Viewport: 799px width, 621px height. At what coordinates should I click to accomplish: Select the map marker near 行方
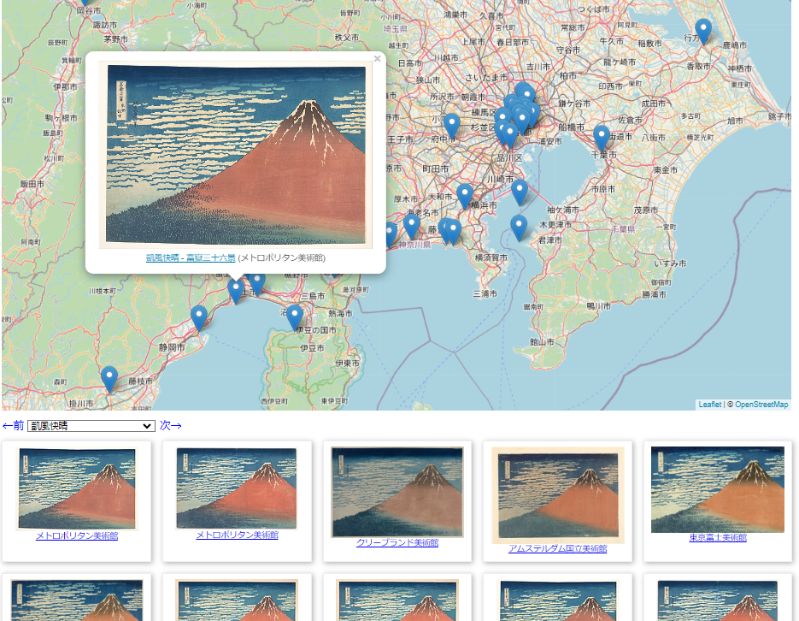[703, 32]
